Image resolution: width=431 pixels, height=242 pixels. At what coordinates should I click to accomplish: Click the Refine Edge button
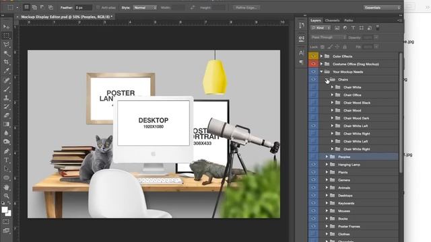[x=246, y=7]
